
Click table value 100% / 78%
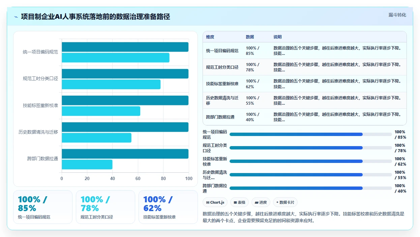coord(253,67)
